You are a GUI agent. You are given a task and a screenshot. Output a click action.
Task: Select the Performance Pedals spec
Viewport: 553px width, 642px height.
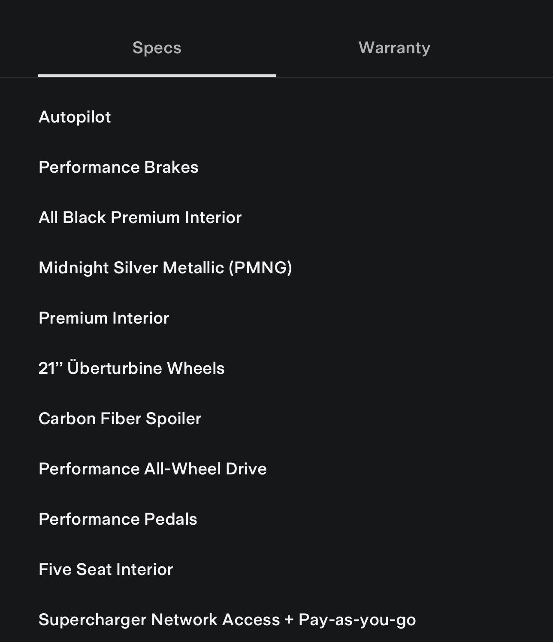click(x=118, y=519)
